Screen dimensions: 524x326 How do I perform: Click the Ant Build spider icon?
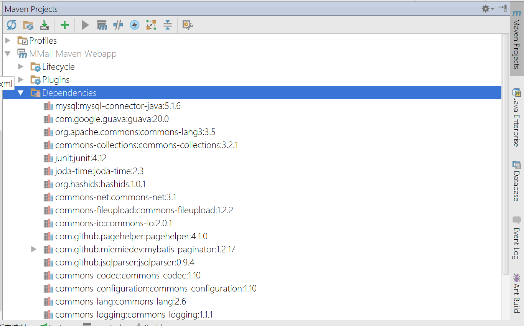coord(517,277)
